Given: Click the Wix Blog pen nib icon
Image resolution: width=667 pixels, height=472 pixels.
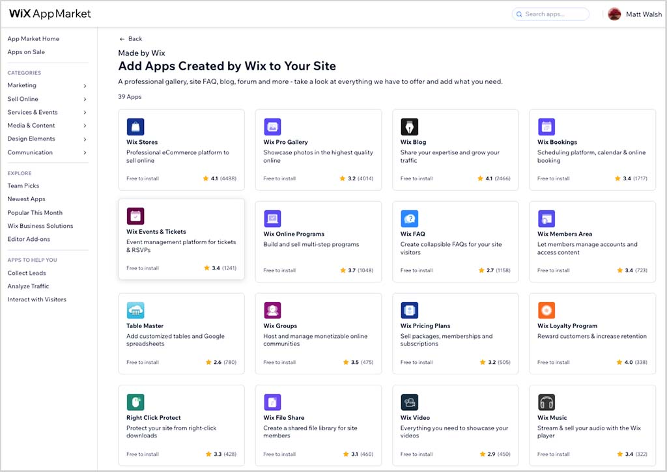Looking at the screenshot, I should click(409, 127).
